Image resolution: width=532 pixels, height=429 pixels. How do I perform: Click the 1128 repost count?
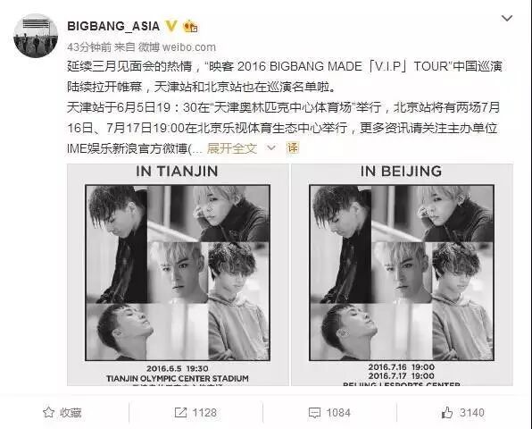pos(204,413)
